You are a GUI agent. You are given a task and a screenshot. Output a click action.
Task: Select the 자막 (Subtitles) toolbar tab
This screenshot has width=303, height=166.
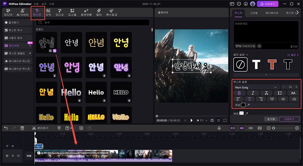click(48, 13)
